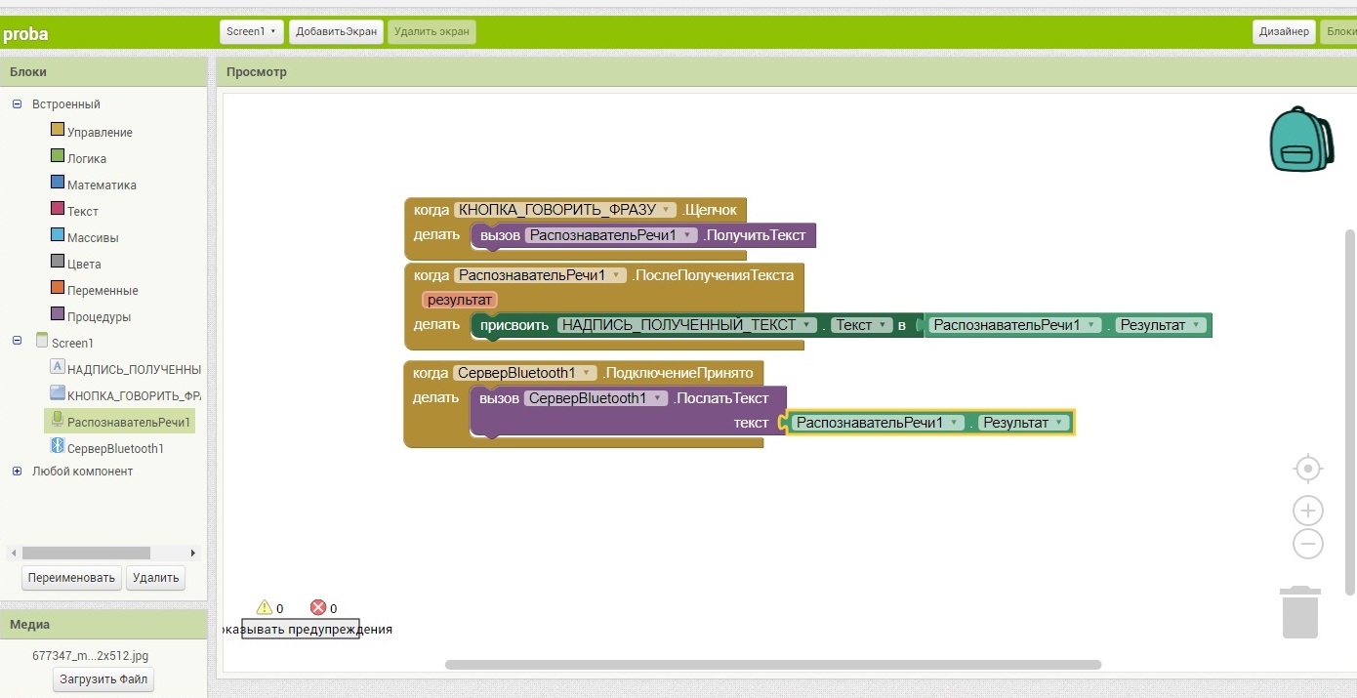Click Удалить экран button
1357x698 pixels.
tap(432, 31)
